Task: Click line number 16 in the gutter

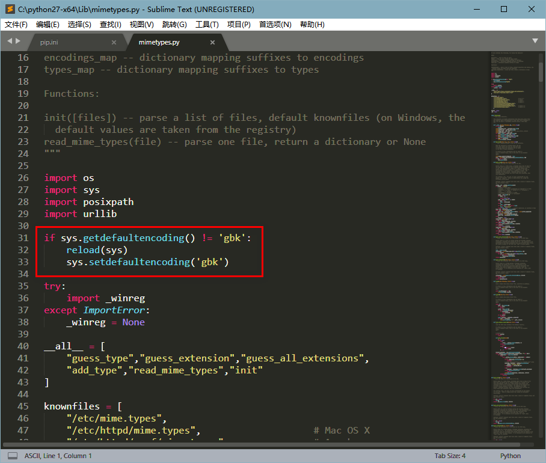Action: [x=23, y=58]
